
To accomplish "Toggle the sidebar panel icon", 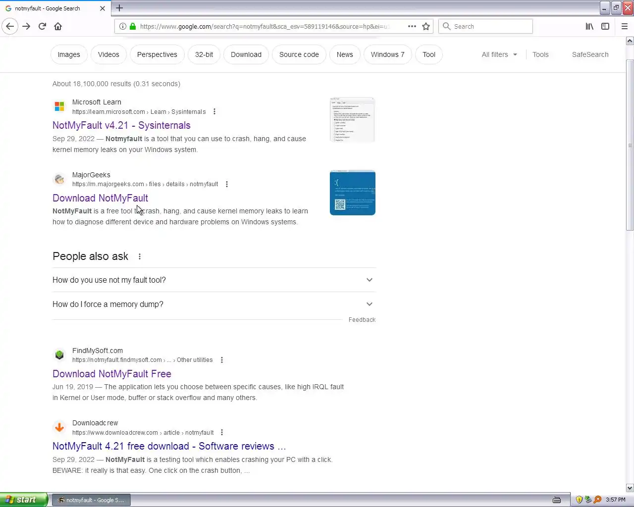I will point(605,26).
